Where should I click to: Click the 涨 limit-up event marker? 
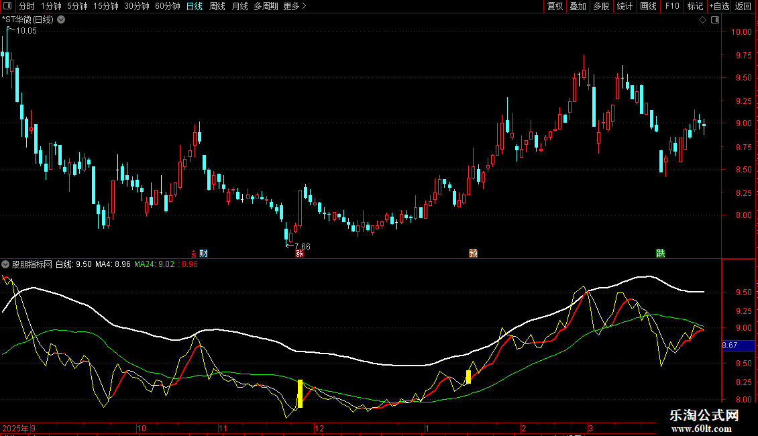click(x=300, y=254)
